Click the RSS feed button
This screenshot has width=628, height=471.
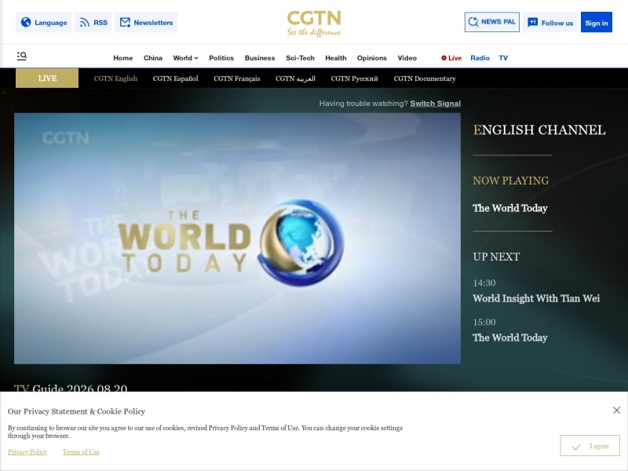(93, 23)
